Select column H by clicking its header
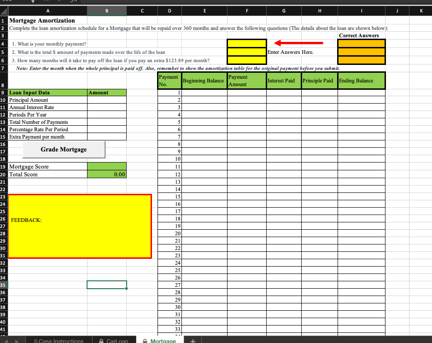Viewport: 432px width, 343px height. pyautogui.click(x=319, y=10)
